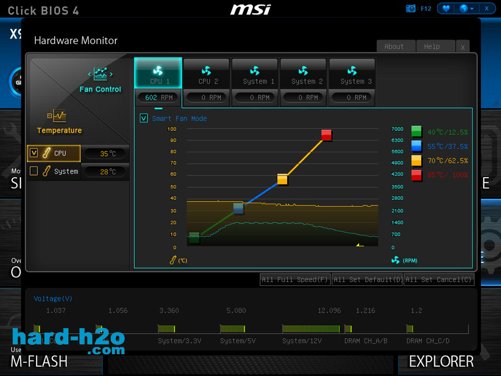501x376 pixels.
Task: Click the favorites heart icon
Action: [x=446, y=8]
